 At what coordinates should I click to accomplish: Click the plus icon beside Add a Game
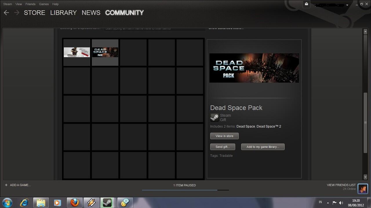coord(6,185)
